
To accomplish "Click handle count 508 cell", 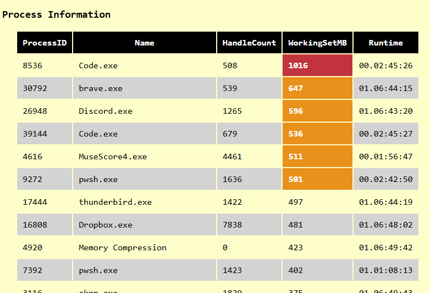I will pos(249,65).
